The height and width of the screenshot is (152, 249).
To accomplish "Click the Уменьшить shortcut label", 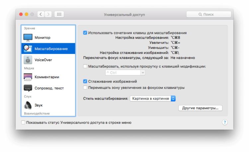I will pos(158,48).
